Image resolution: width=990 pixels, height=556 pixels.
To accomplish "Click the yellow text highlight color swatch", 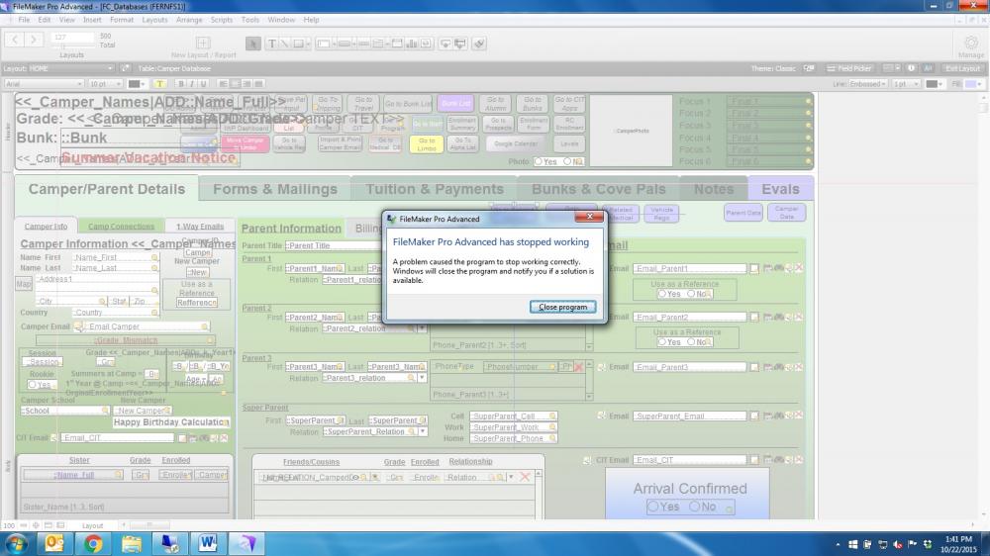I will [x=159, y=84].
